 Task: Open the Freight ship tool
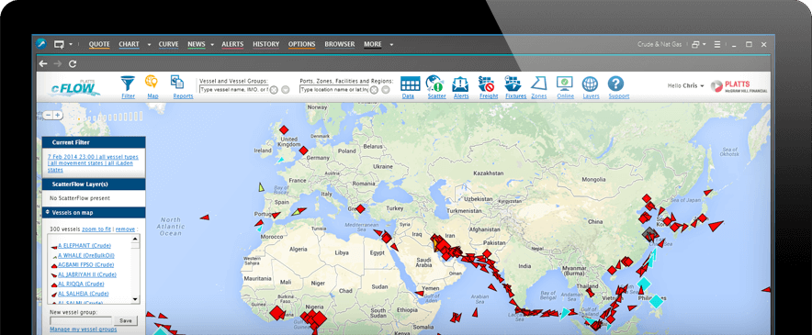pos(487,84)
